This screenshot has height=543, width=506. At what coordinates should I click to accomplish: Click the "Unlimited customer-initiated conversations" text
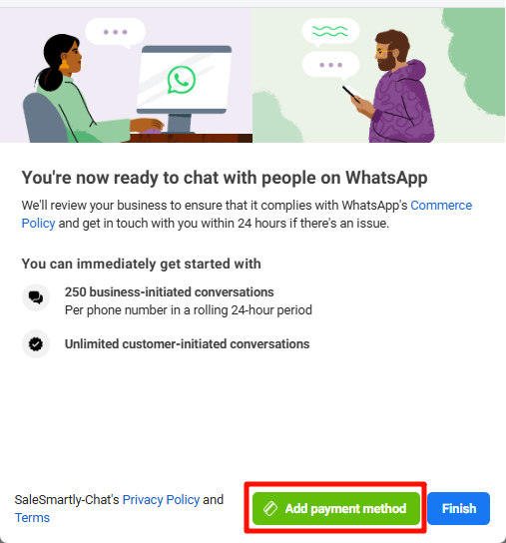187,344
